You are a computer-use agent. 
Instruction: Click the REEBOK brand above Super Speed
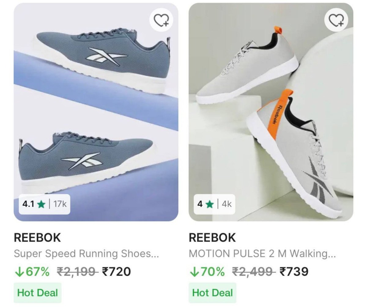click(38, 238)
